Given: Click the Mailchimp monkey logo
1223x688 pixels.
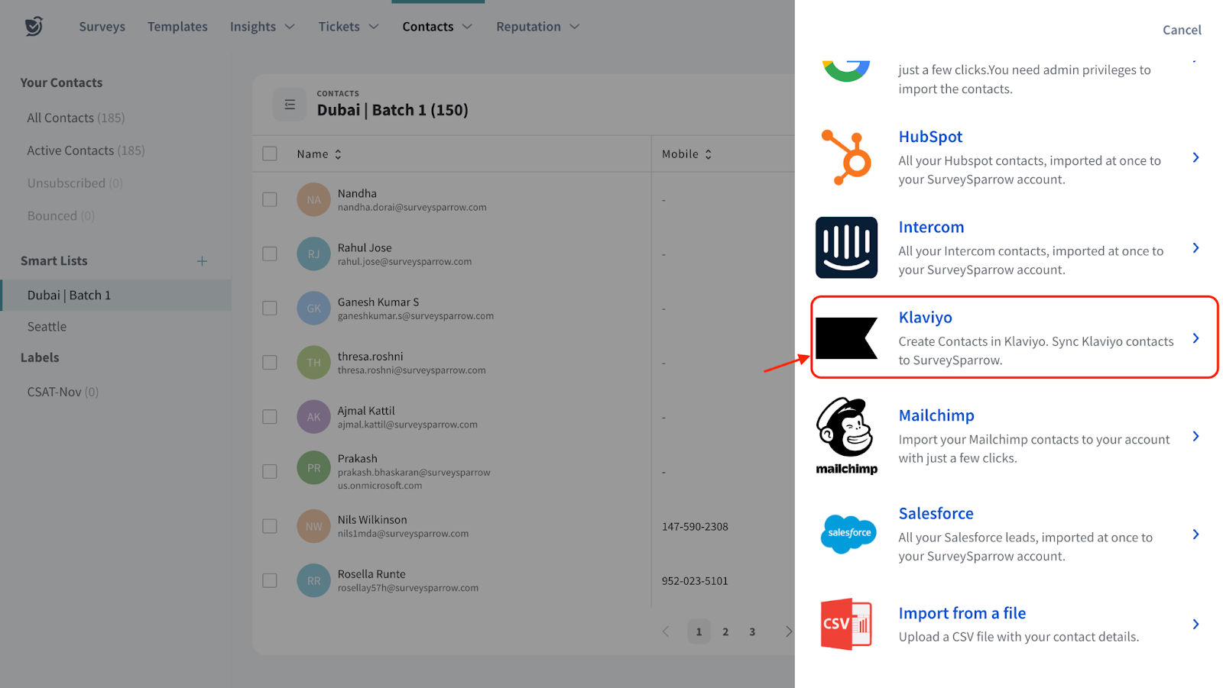Looking at the screenshot, I should [846, 435].
